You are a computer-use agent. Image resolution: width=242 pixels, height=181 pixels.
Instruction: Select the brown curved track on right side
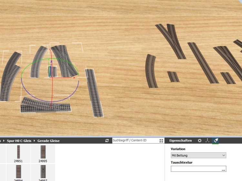[151, 71]
